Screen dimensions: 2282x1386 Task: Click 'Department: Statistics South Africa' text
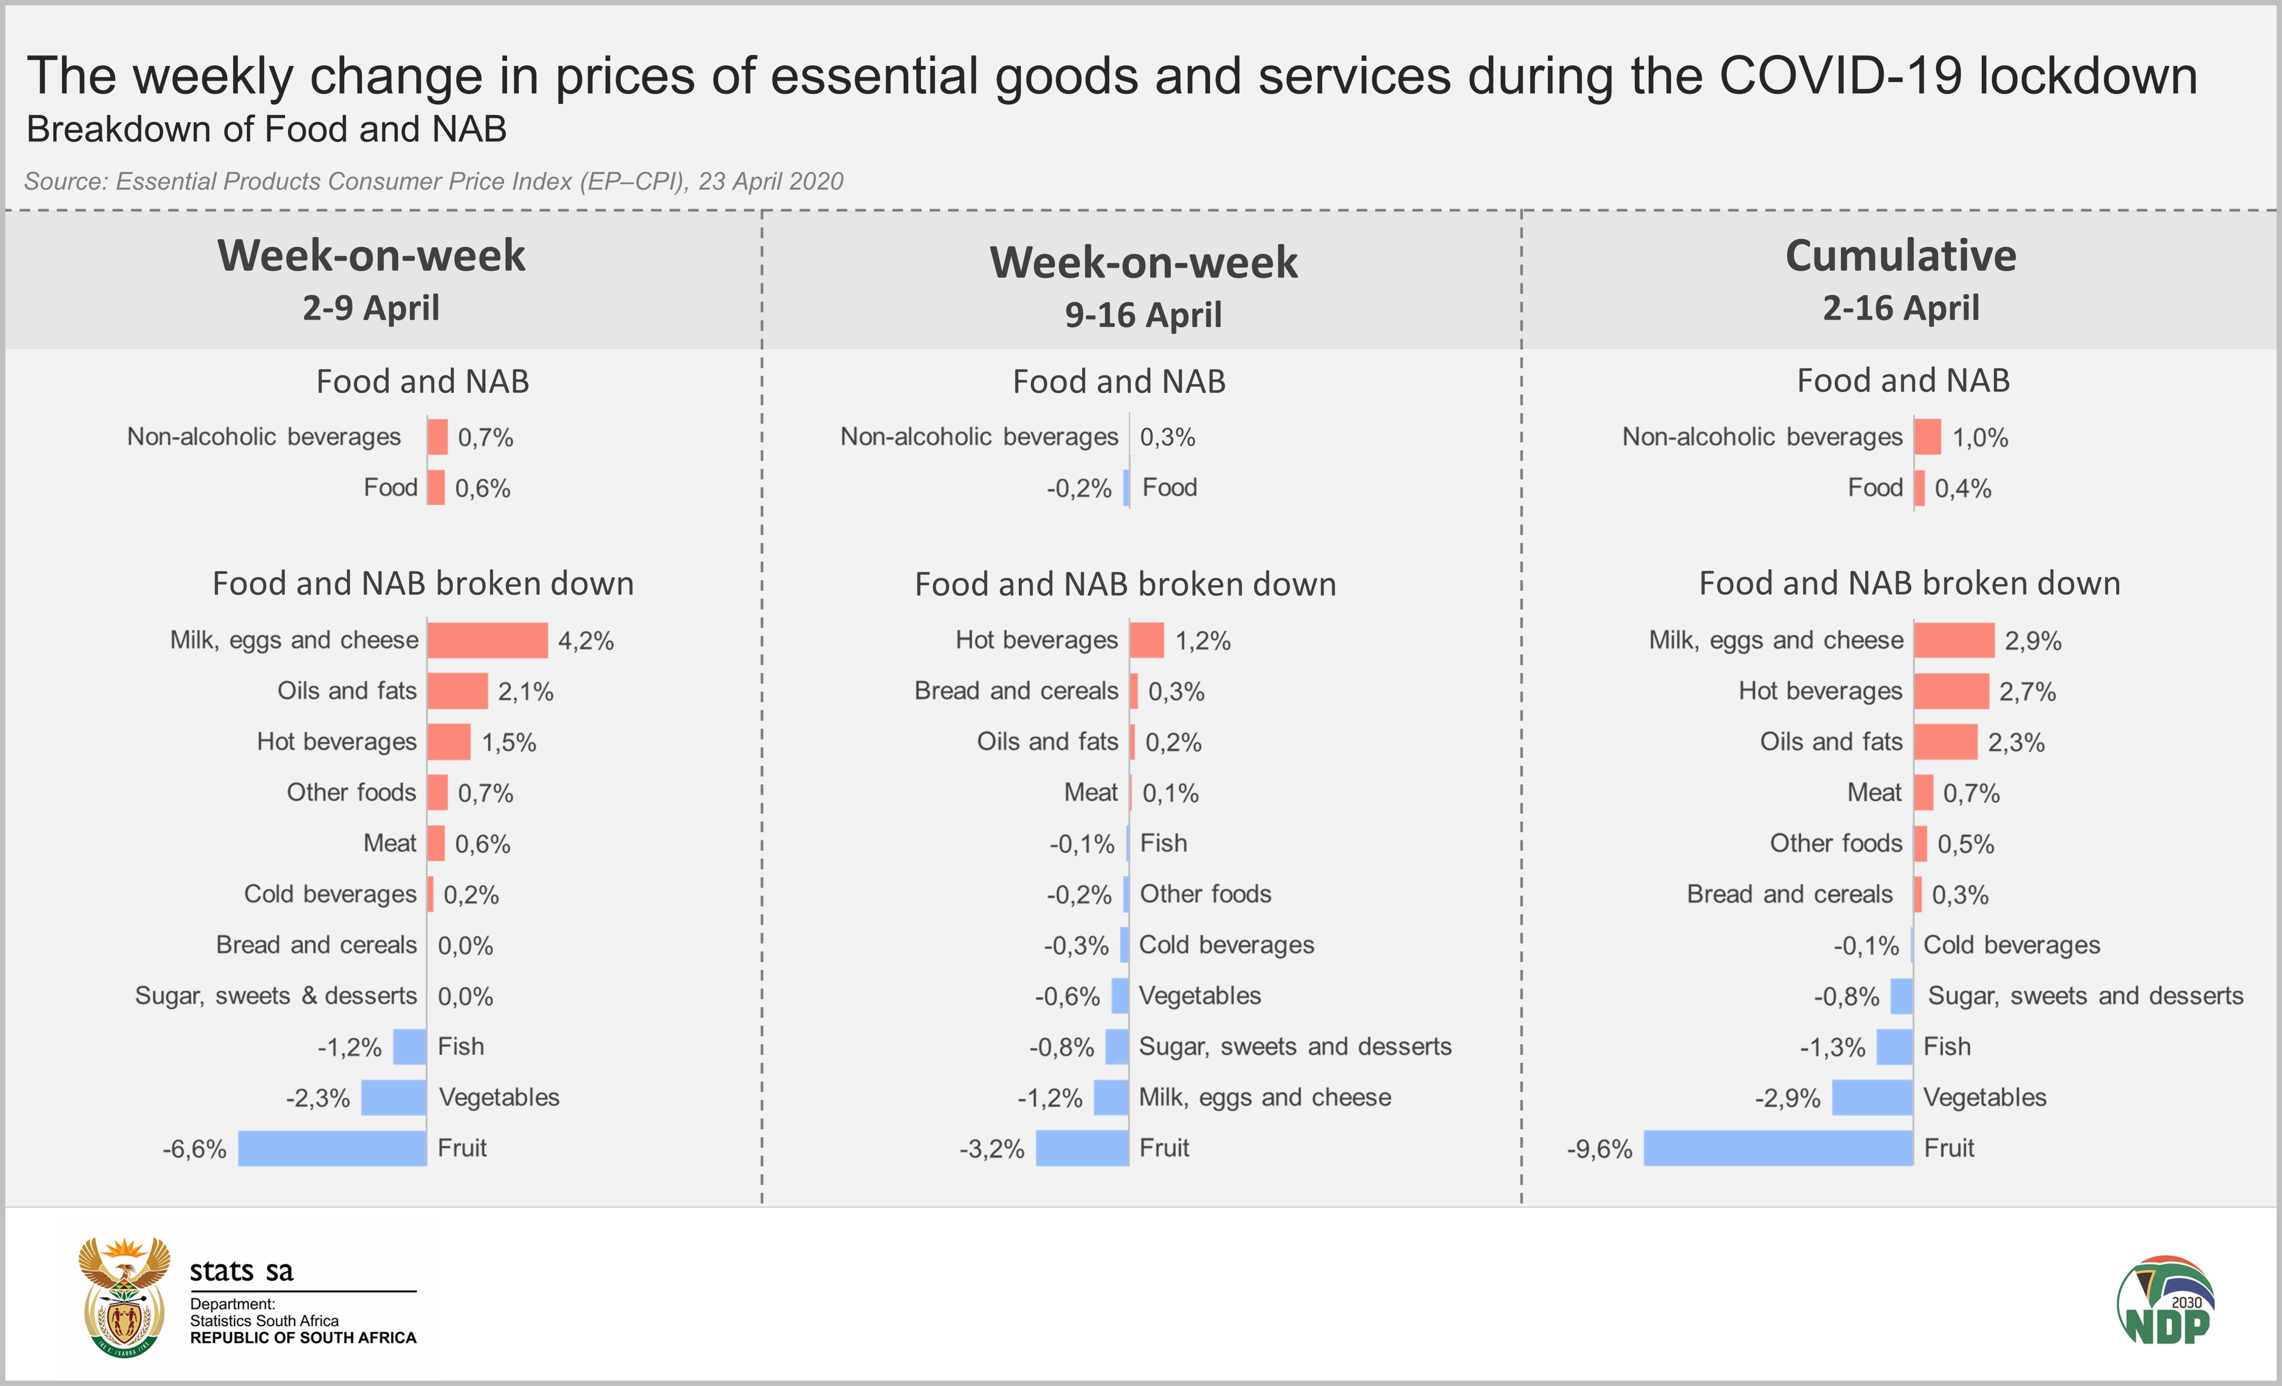pos(264,1312)
